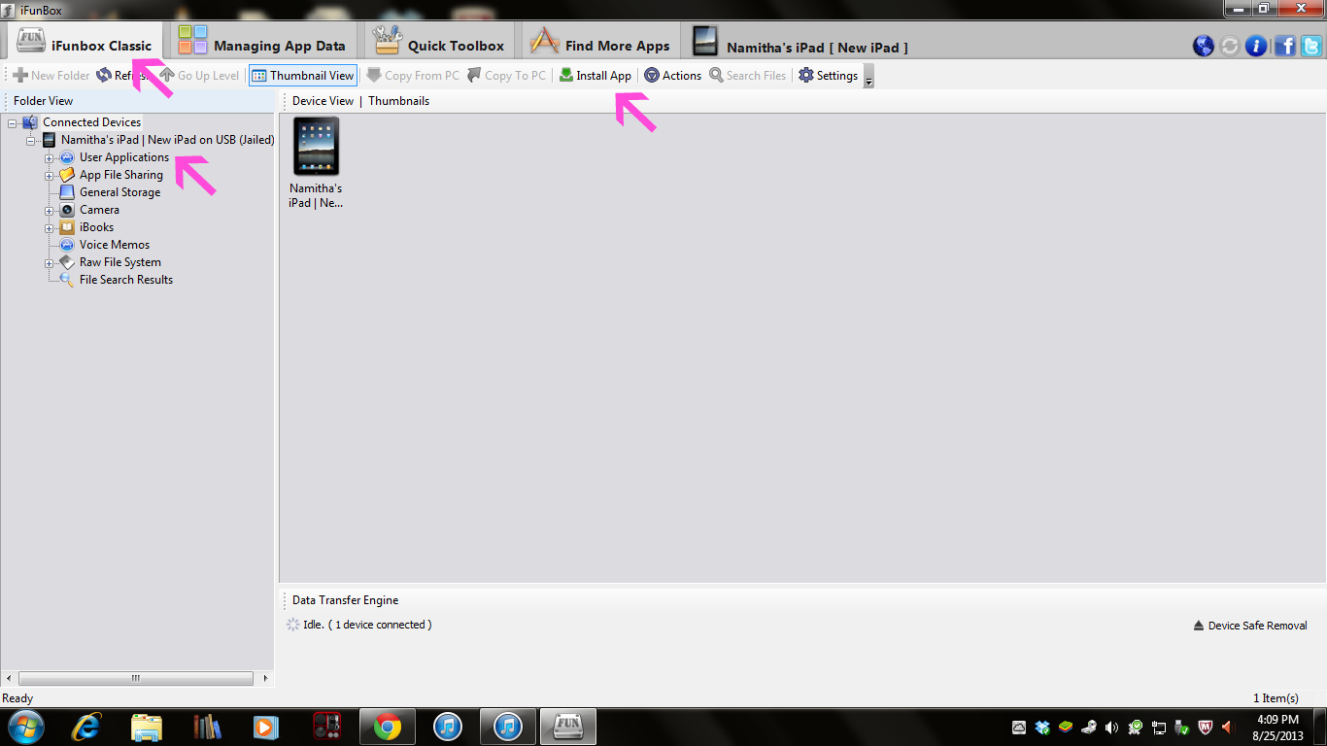
Task: Click the '1 Item(s)' status text
Action: click(x=1276, y=698)
